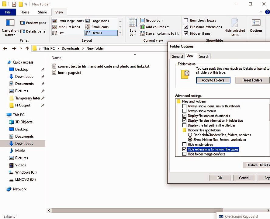Uncheck Hidden items in ribbon
The height and width of the screenshot is (219, 270).
186,33
